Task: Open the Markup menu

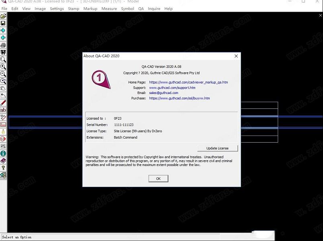Action: (90, 8)
